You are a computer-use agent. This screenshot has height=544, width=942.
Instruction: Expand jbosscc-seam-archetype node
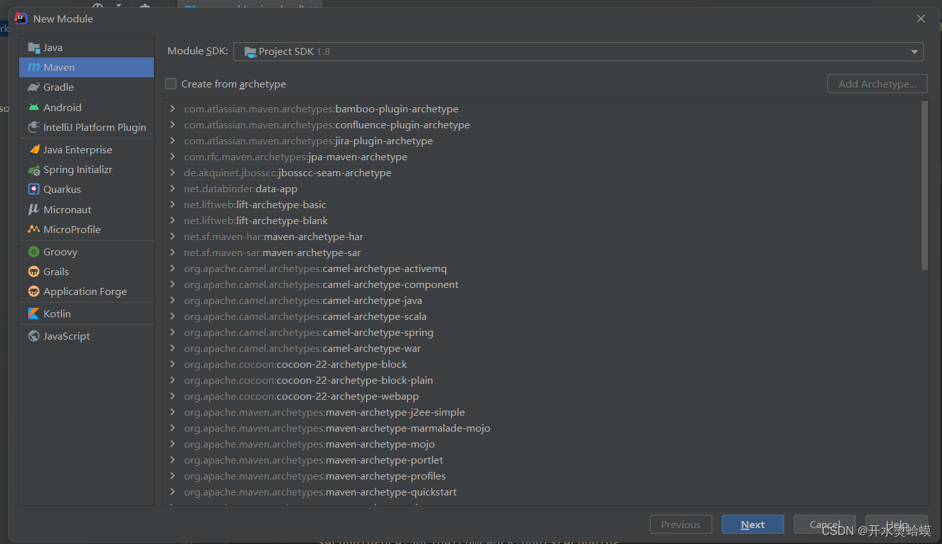click(172, 172)
